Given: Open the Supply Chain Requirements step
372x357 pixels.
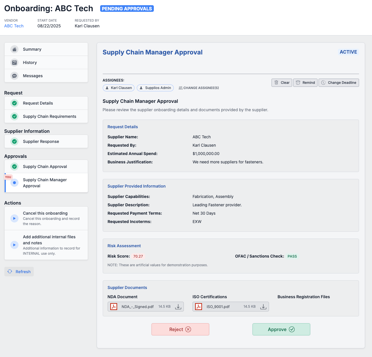Looking at the screenshot, I should 49,116.
